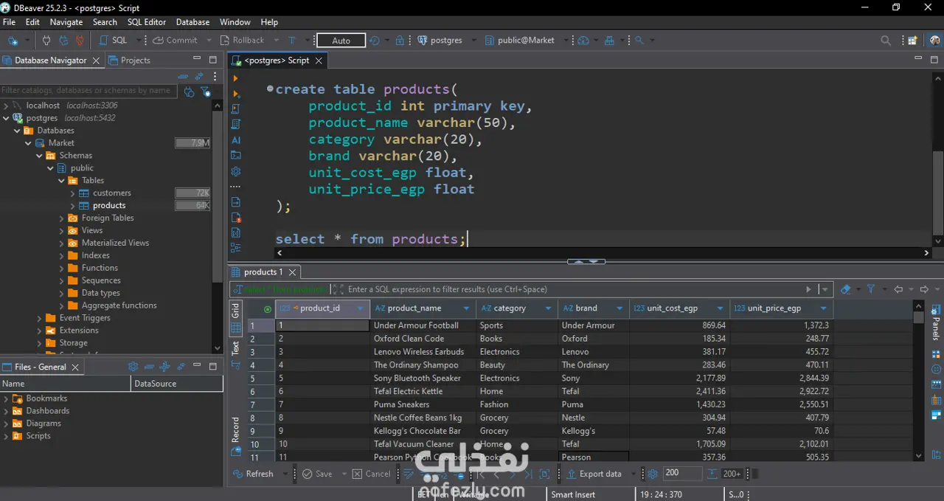The width and height of the screenshot is (944, 501).
Task: Open the Database menu
Action: tap(192, 22)
